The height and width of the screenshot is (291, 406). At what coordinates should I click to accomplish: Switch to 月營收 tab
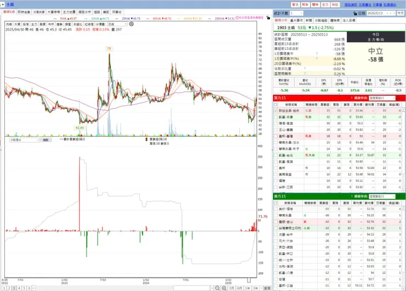point(117,12)
